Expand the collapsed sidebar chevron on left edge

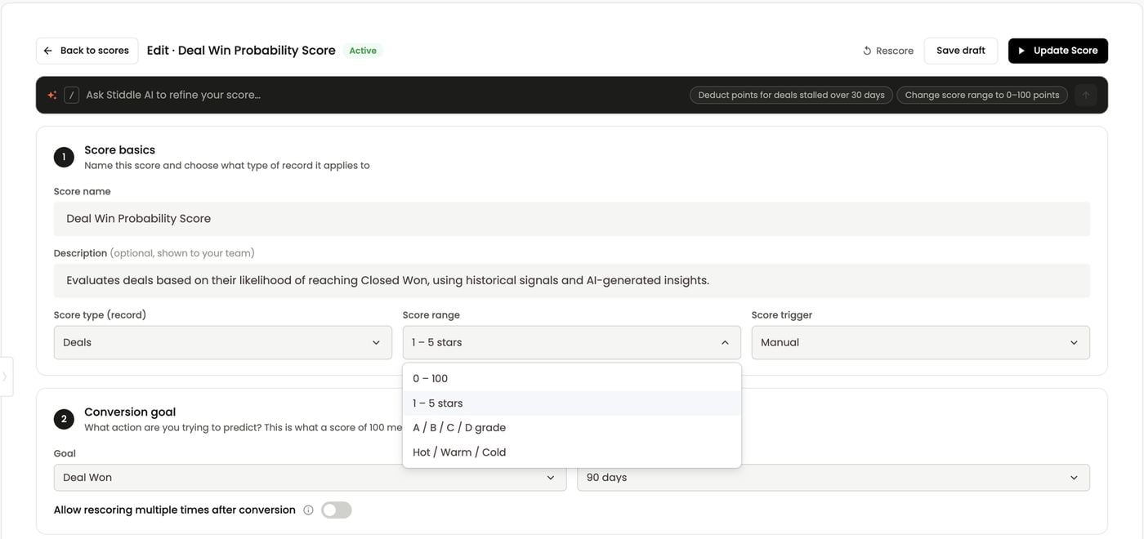pos(5,376)
